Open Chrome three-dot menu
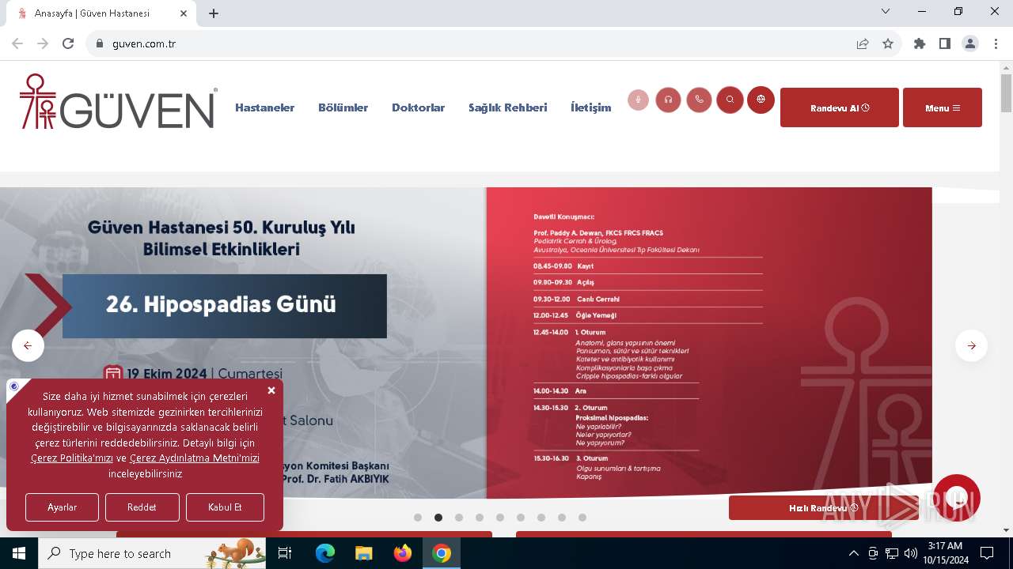Viewport: 1013px width, 569px height. (x=996, y=43)
